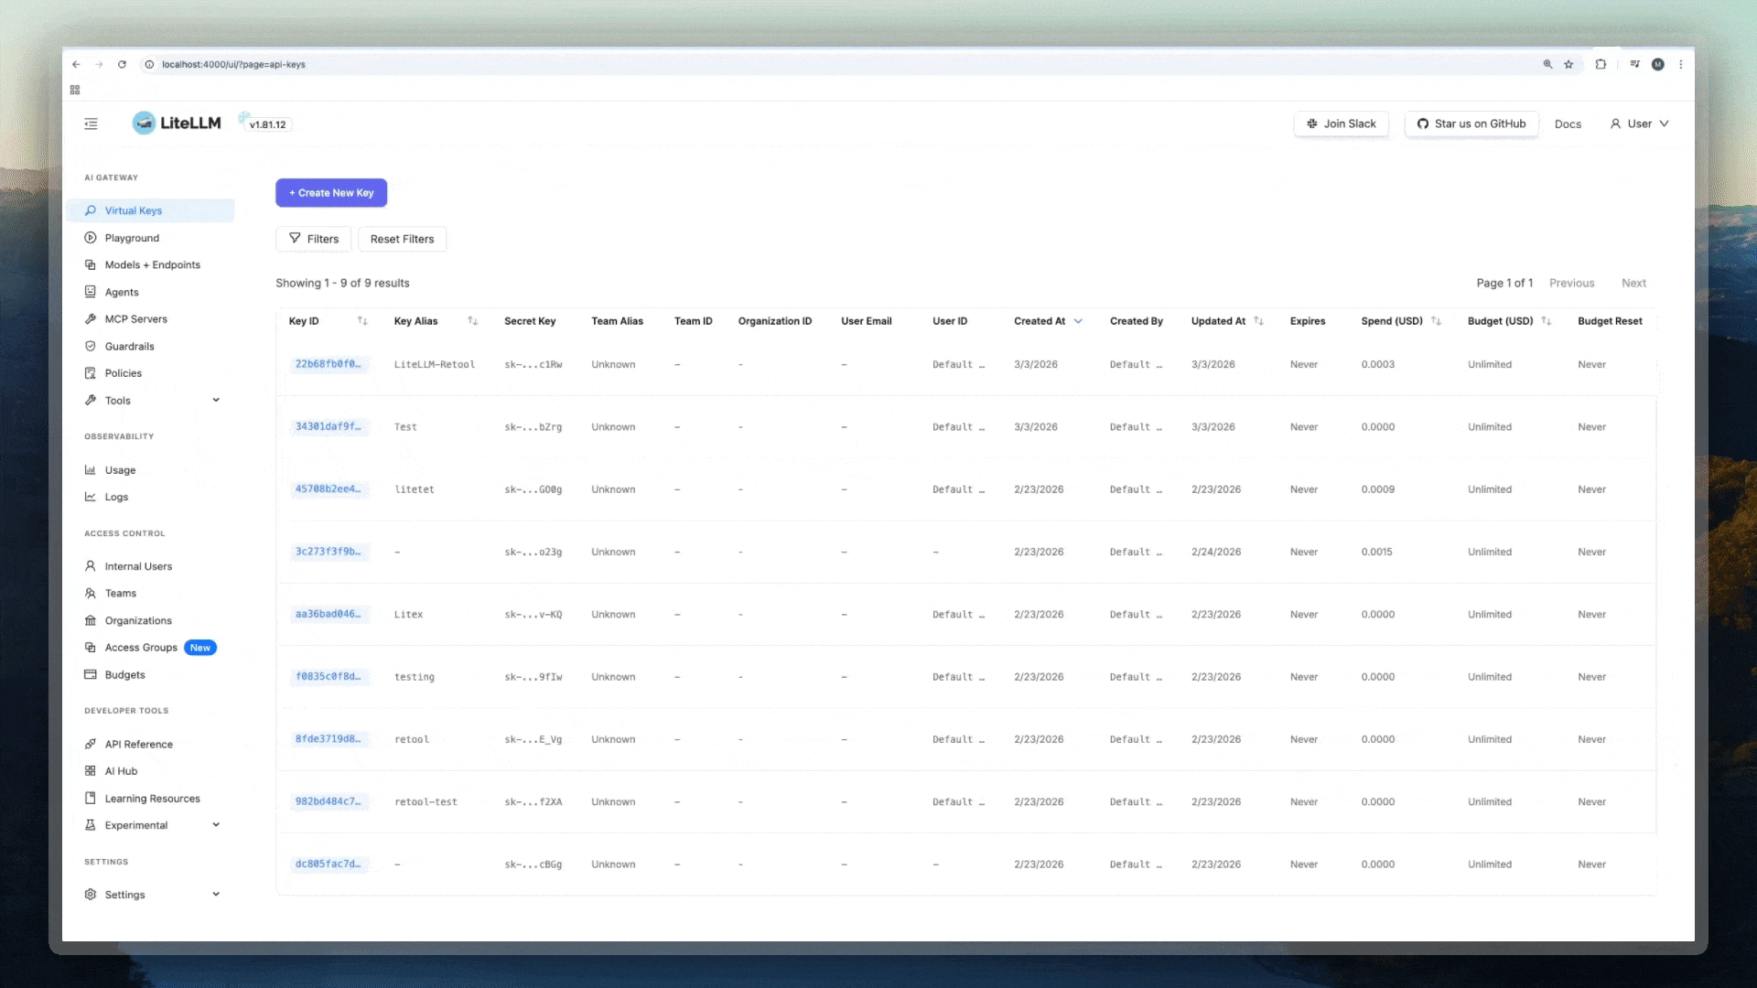Screen dimensions: 1757x988
Task: Go to Models + Endpoints page
Action: pos(152,265)
